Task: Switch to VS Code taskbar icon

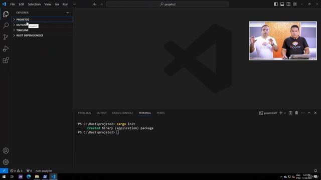Action: (x=53, y=176)
